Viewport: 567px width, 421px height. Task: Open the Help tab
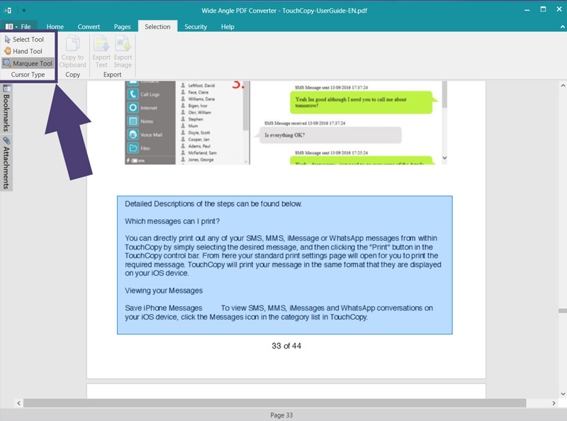(228, 27)
